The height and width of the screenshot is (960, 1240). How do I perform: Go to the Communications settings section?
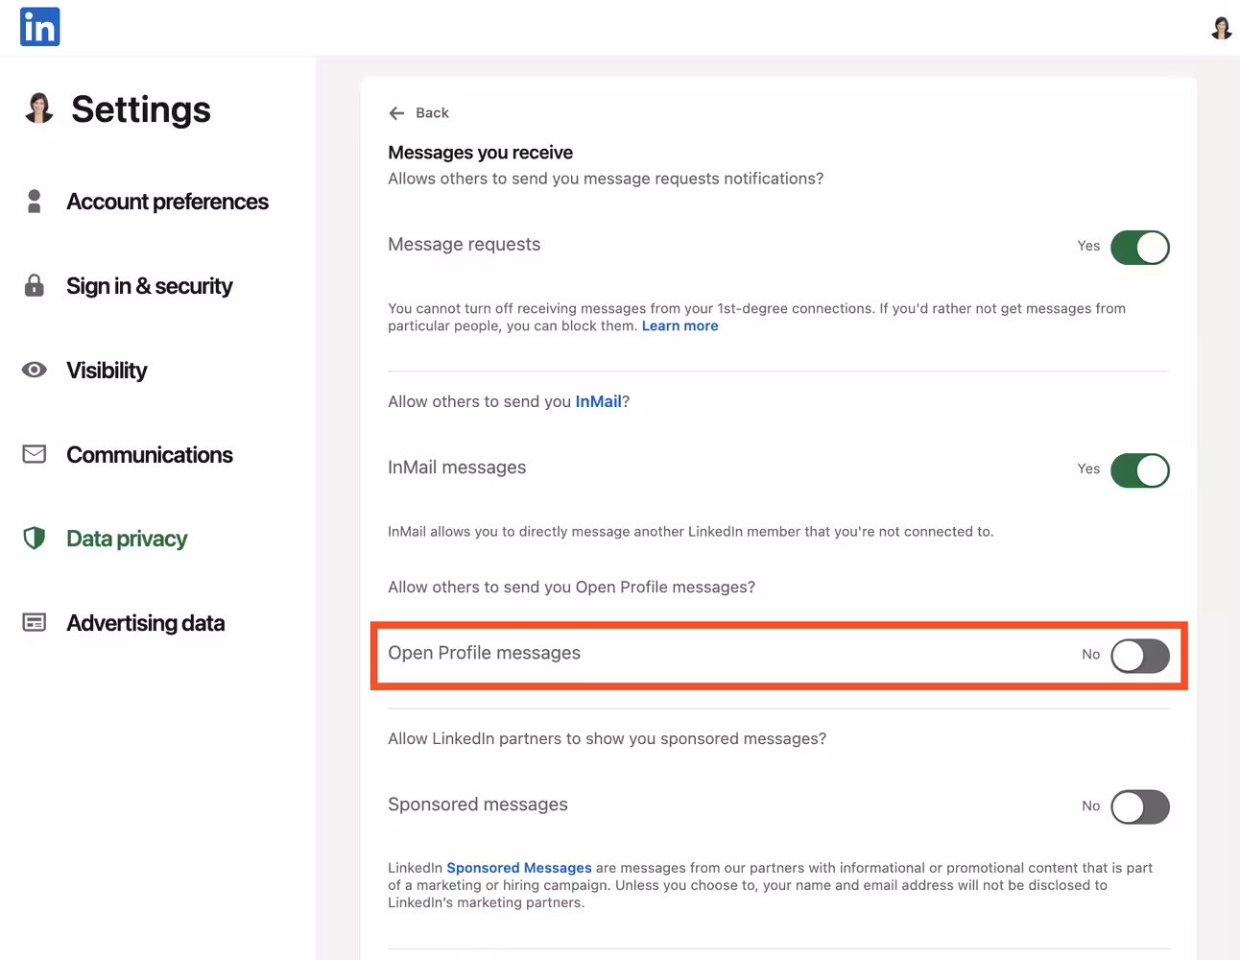(149, 455)
